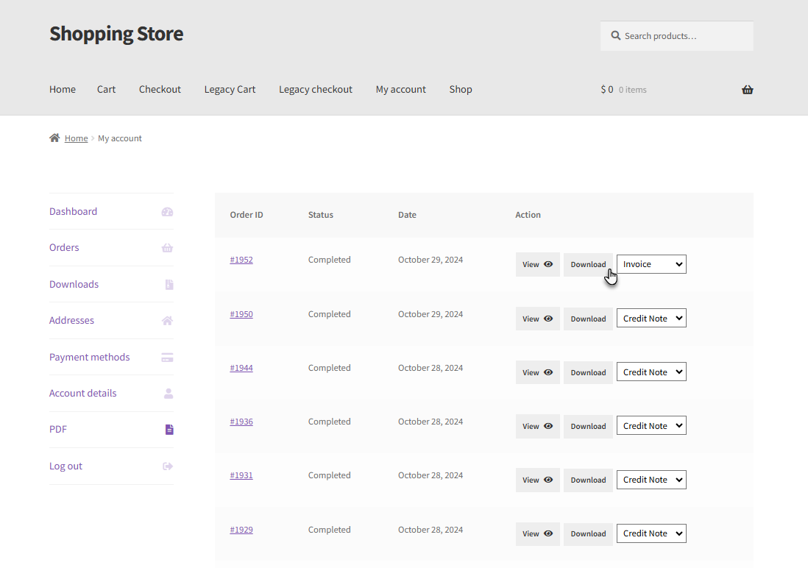Image resolution: width=808 pixels, height=568 pixels.
Task: Open Shop in top navigation
Action: pyautogui.click(x=461, y=89)
